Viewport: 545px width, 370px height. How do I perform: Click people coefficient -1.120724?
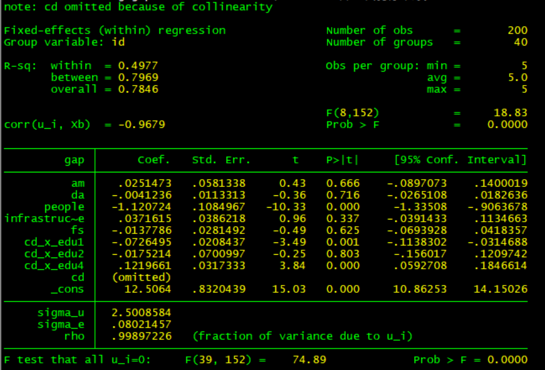click(x=142, y=207)
